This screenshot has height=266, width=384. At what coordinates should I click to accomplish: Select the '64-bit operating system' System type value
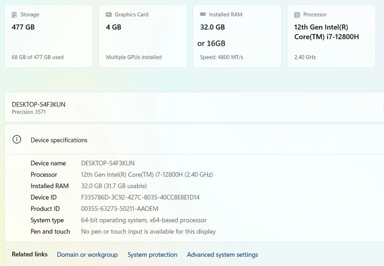click(x=144, y=220)
